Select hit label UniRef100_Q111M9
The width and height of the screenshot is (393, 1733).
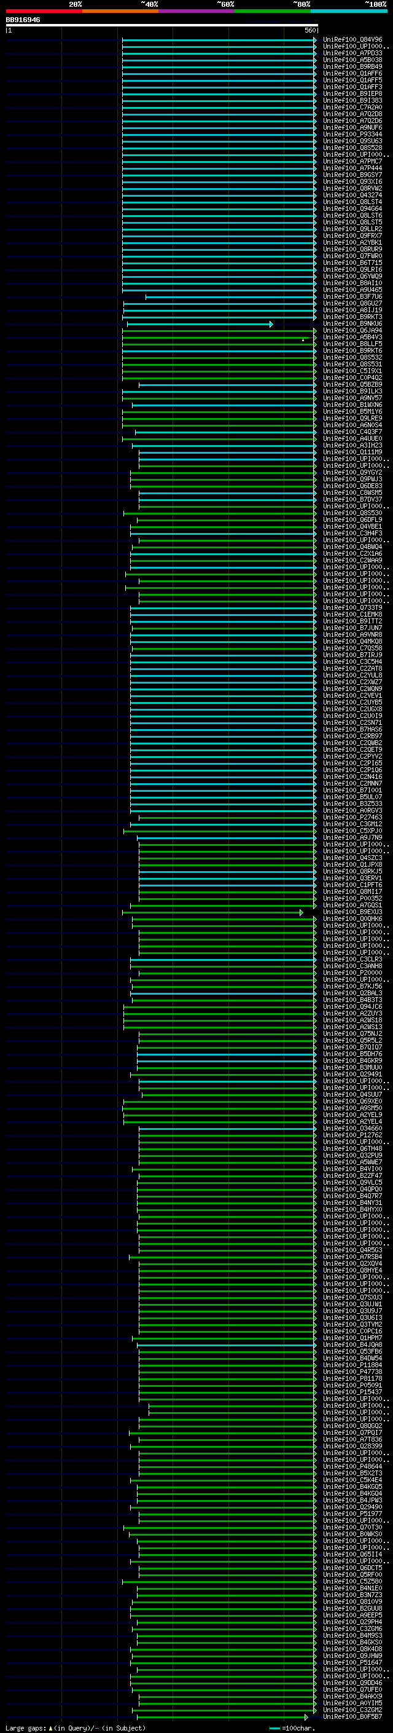(x=352, y=452)
